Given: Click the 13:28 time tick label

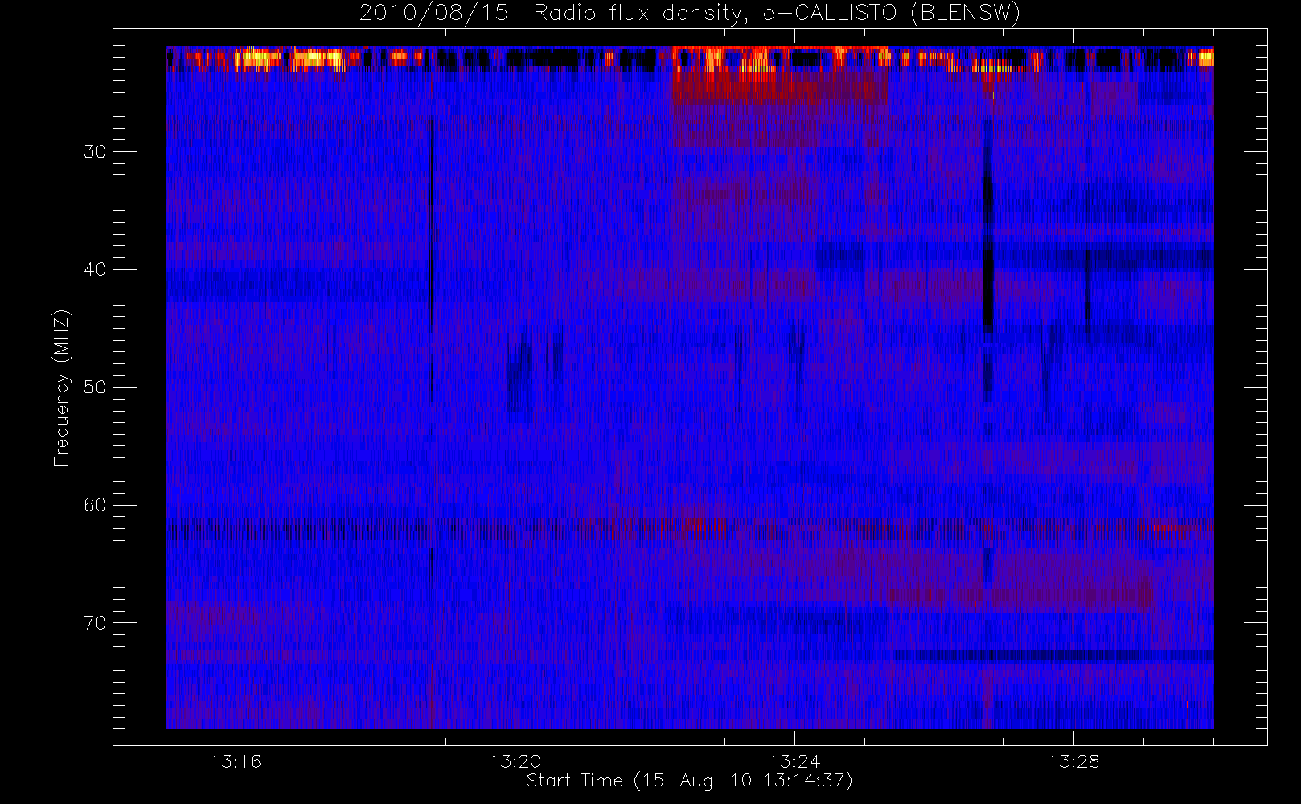Looking at the screenshot, I should tap(1073, 761).
